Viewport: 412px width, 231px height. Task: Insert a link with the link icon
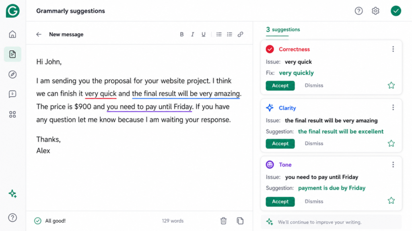click(x=240, y=34)
